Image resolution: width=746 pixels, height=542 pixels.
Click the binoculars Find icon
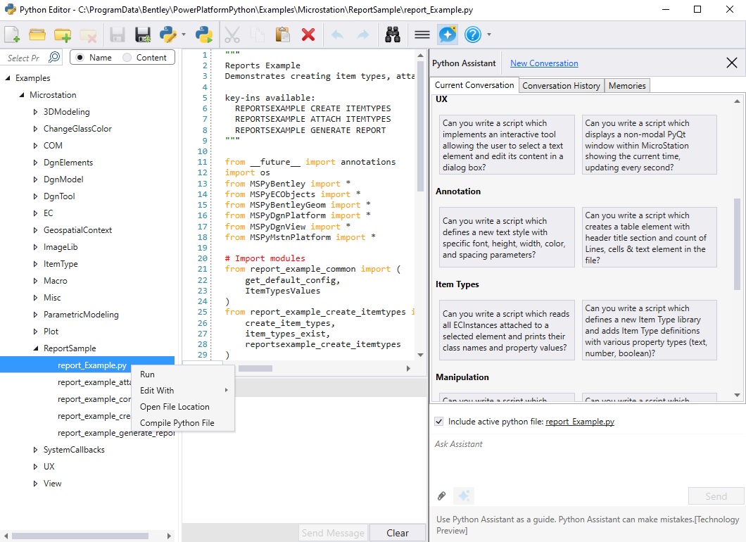pyautogui.click(x=393, y=34)
